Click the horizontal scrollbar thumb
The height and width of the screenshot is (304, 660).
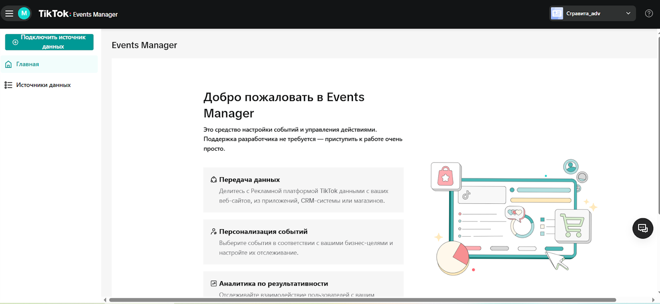pos(362,300)
